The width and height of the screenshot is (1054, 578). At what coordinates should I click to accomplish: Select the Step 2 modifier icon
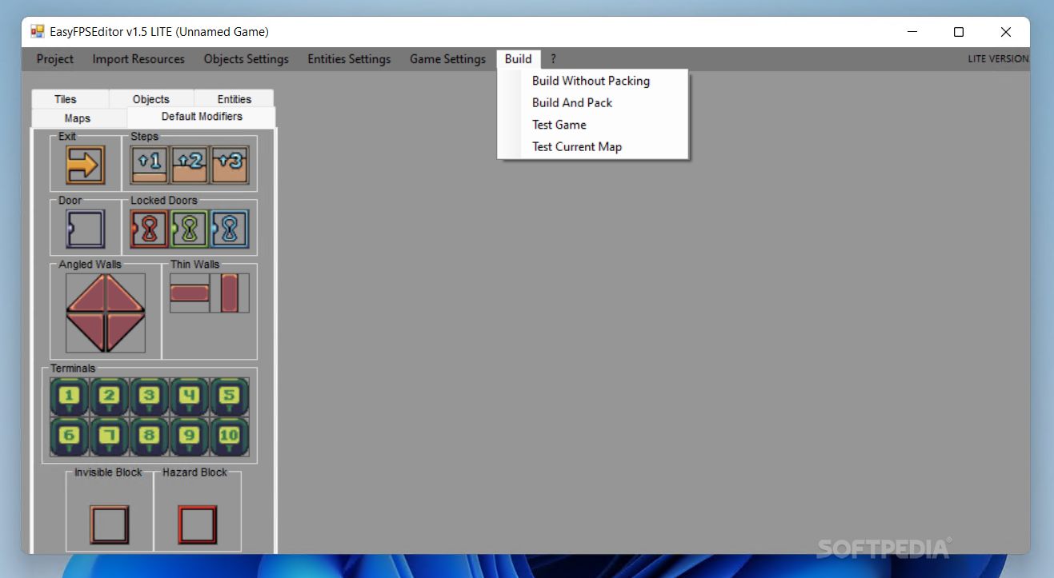point(190,165)
